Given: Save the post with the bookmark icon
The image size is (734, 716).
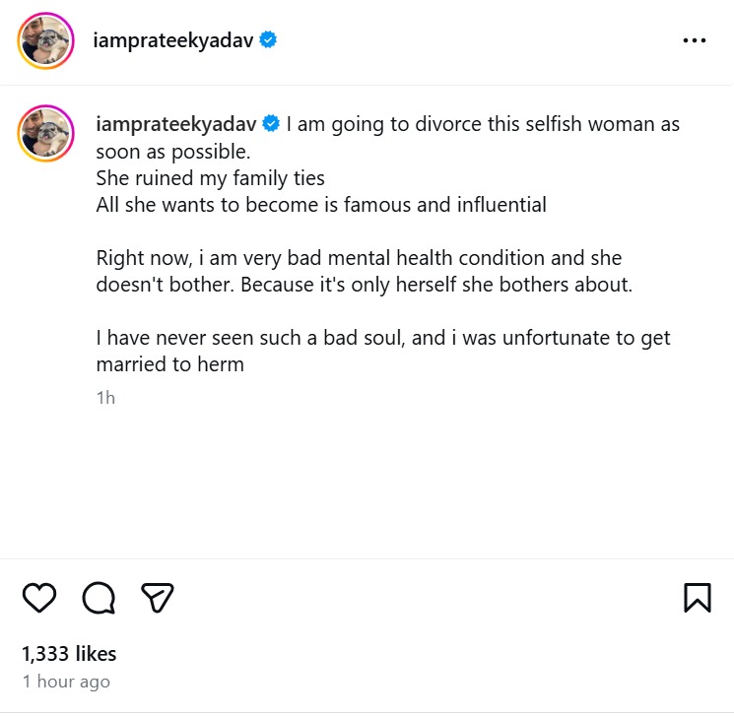Looking at the screenshot, I should coord(697,597).
